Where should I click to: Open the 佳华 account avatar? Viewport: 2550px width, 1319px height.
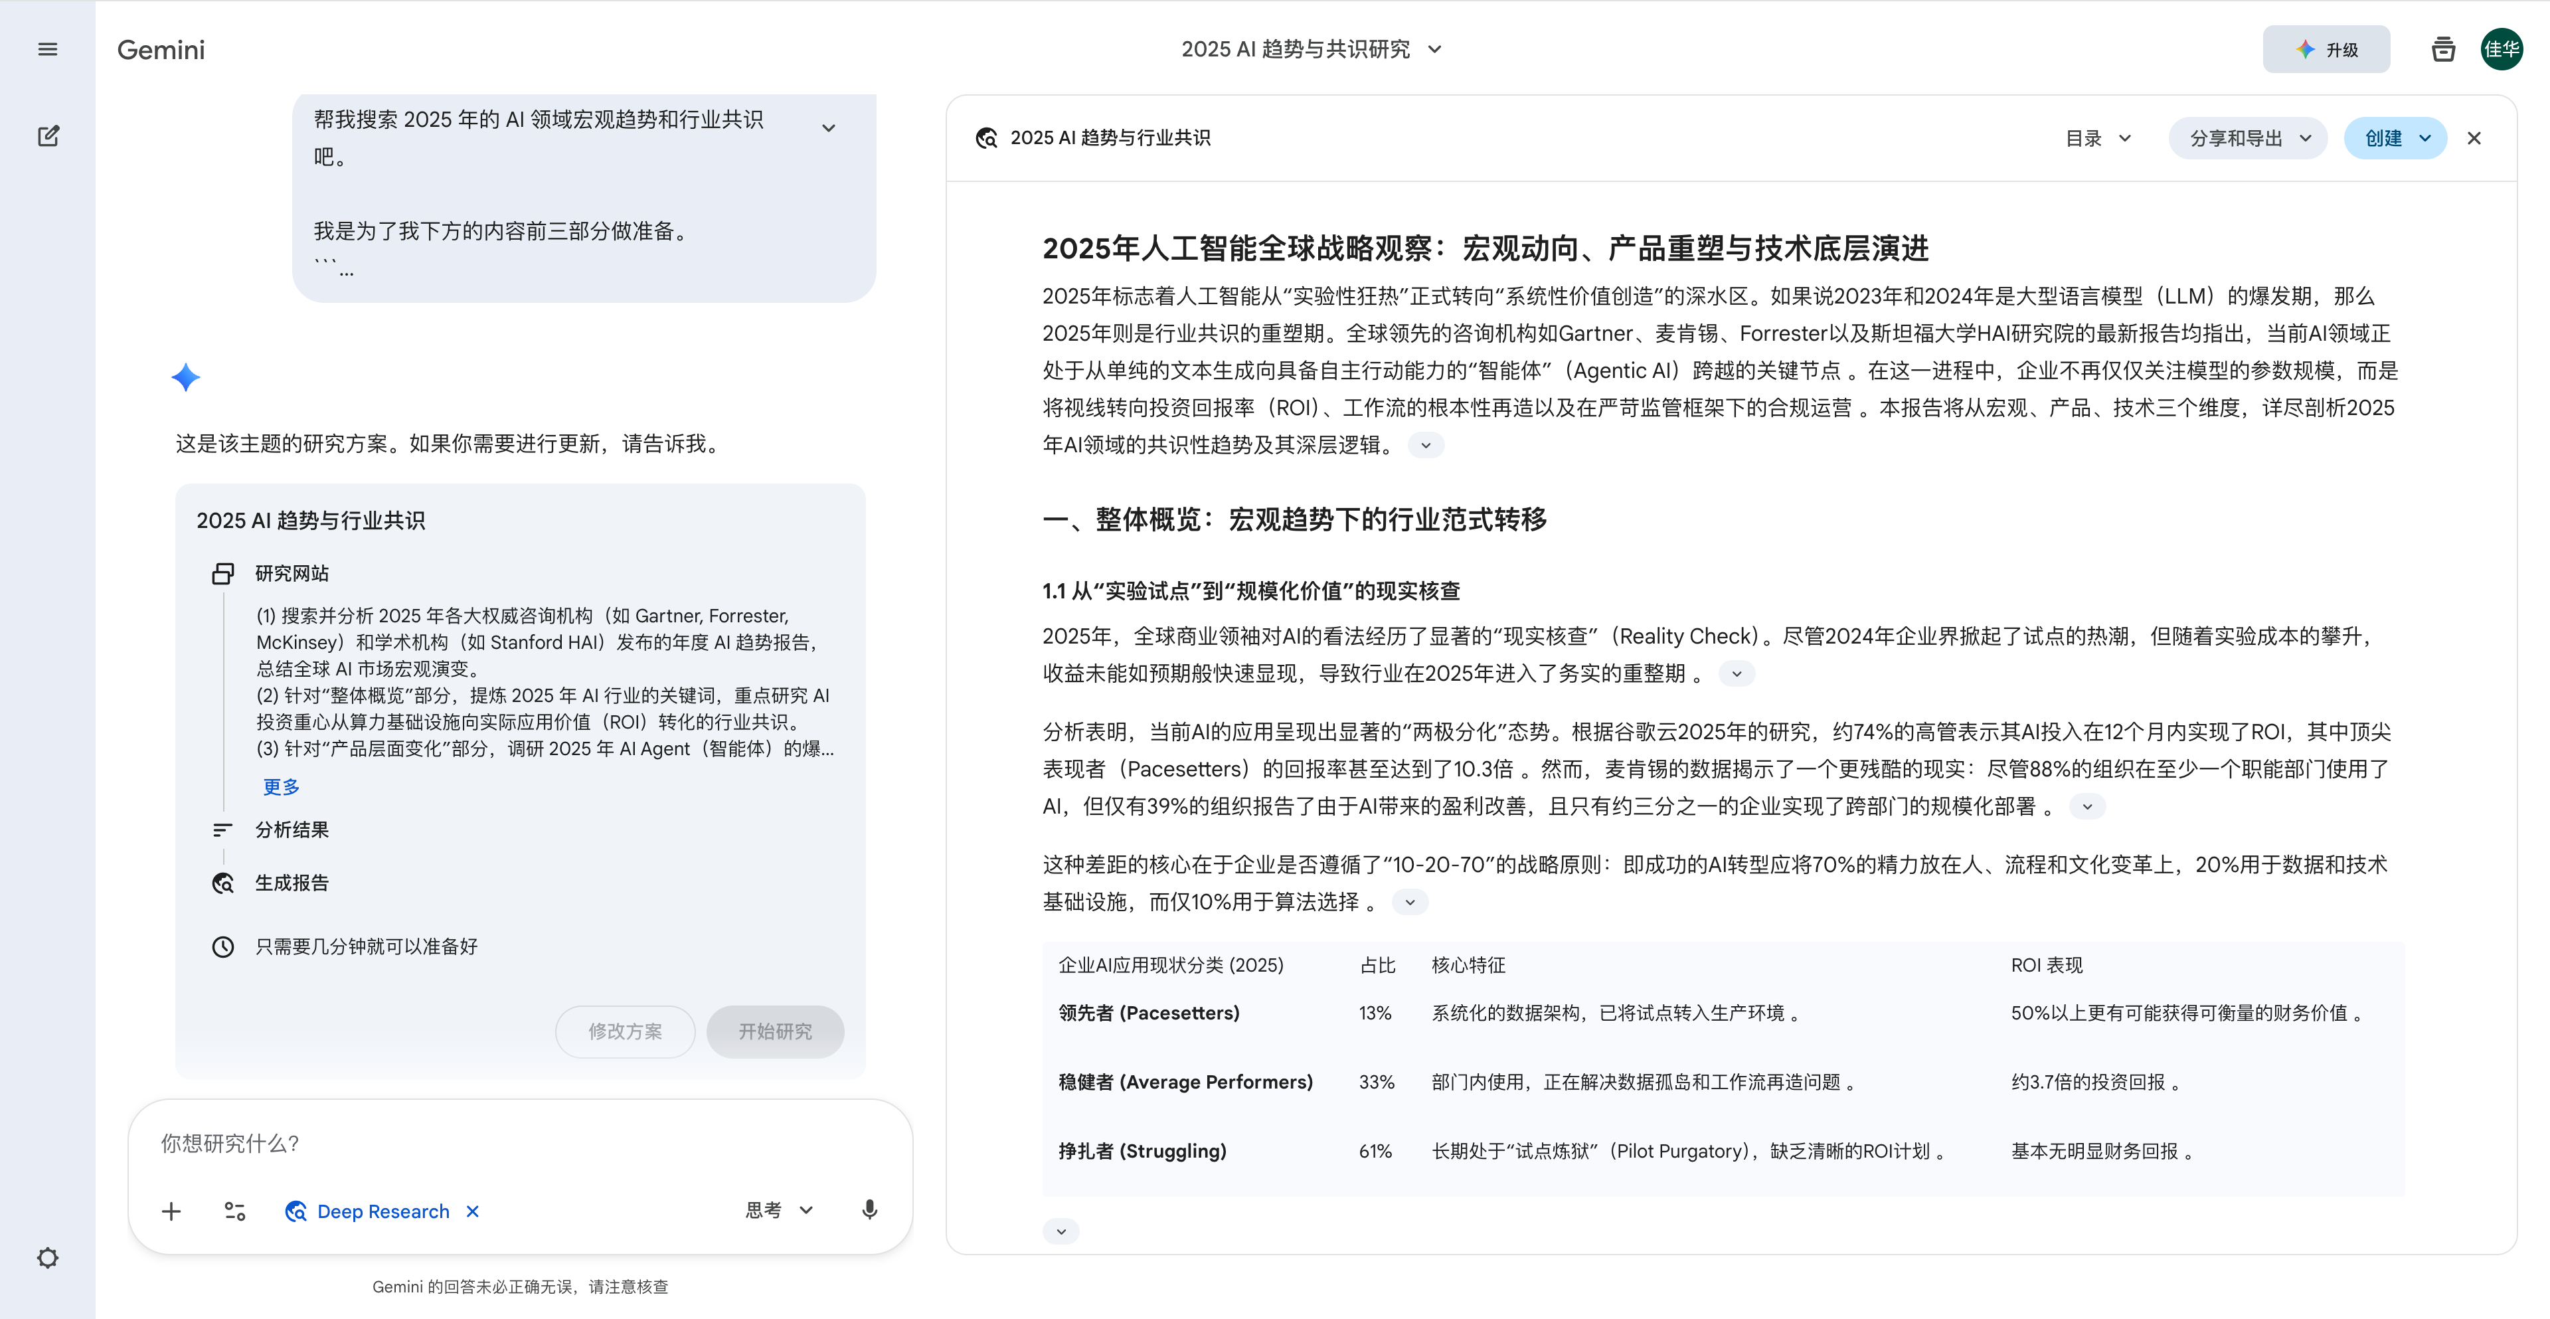[2500, 50]
